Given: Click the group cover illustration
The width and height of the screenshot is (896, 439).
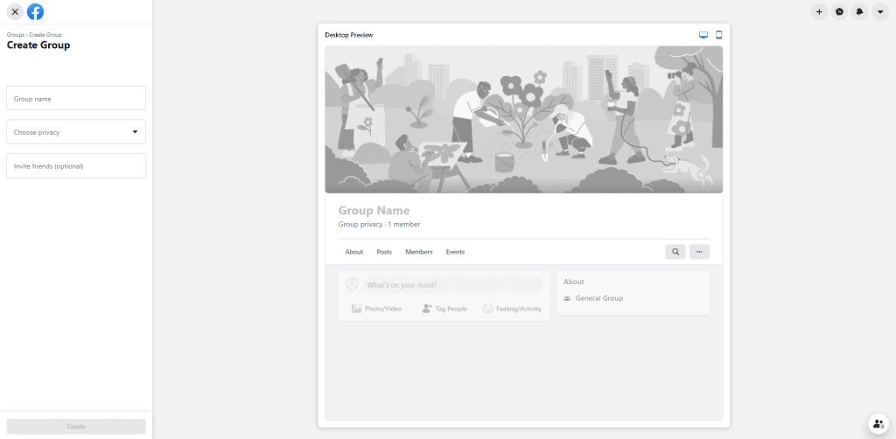Looking at the screenshot, I should (x=523, y=119).
